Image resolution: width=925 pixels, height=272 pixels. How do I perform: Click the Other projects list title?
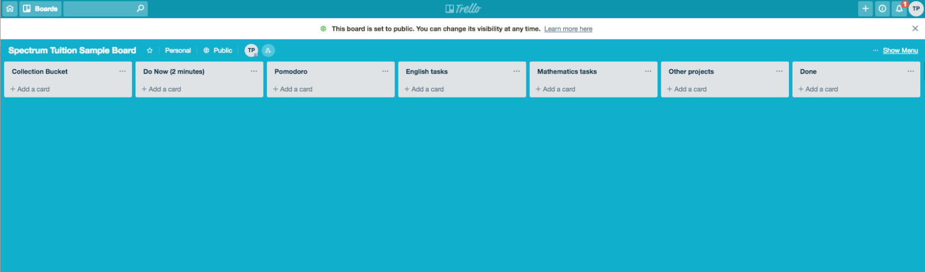click(x=691, y=72)
